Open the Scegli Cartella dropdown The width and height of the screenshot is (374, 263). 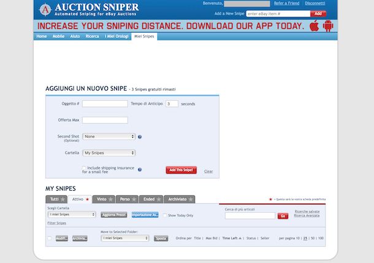(x=72, y=215)
